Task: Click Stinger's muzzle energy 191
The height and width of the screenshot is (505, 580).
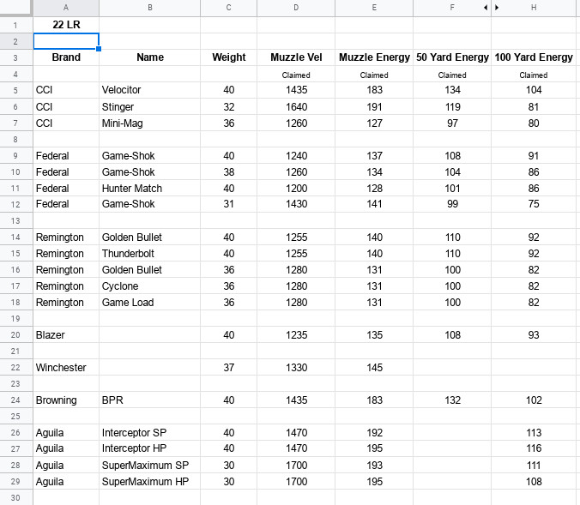Action: 374,107
